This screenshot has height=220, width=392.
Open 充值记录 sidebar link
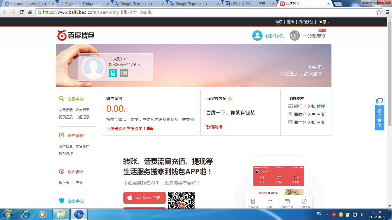[x=83, y=117]
